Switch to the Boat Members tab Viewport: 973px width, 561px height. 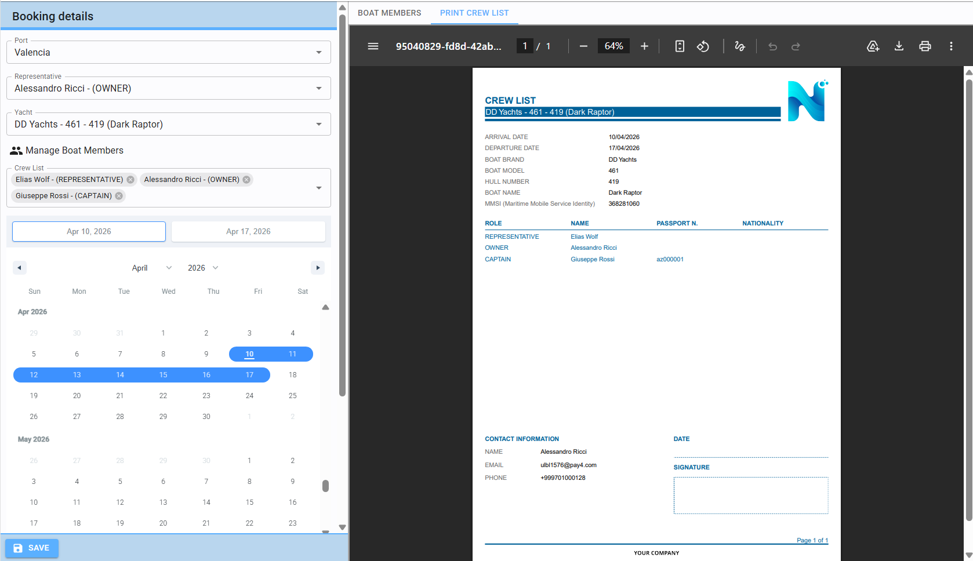pyautogui.click(x=389, y=13)
